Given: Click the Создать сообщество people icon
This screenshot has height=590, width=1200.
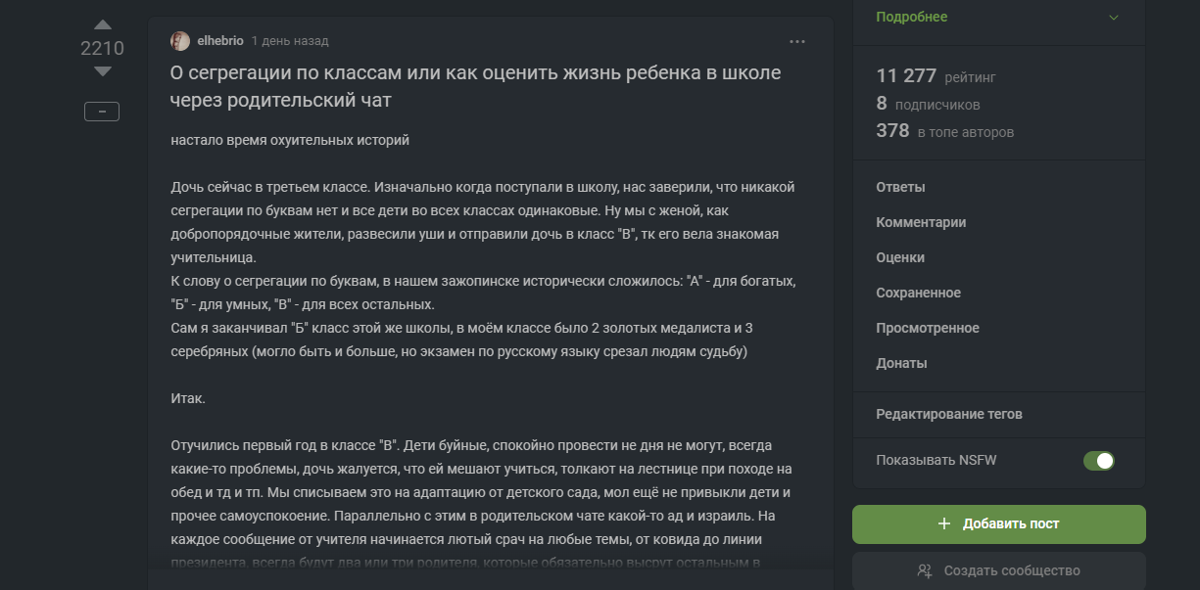Looking at the screenshot, I should tap(925, 570).
